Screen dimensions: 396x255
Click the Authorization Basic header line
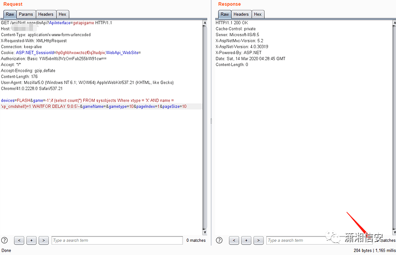[53, 59]
